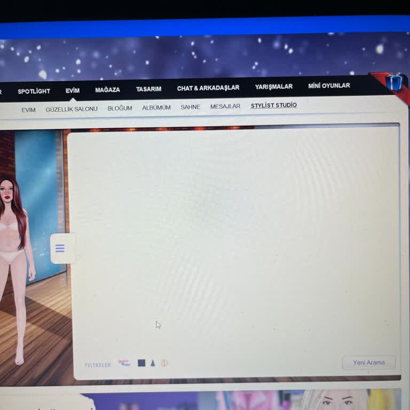The width and height of the screenshot is (410, 410).
Task: Open the ALBÜMÜM tab
Action: point(156,107)
